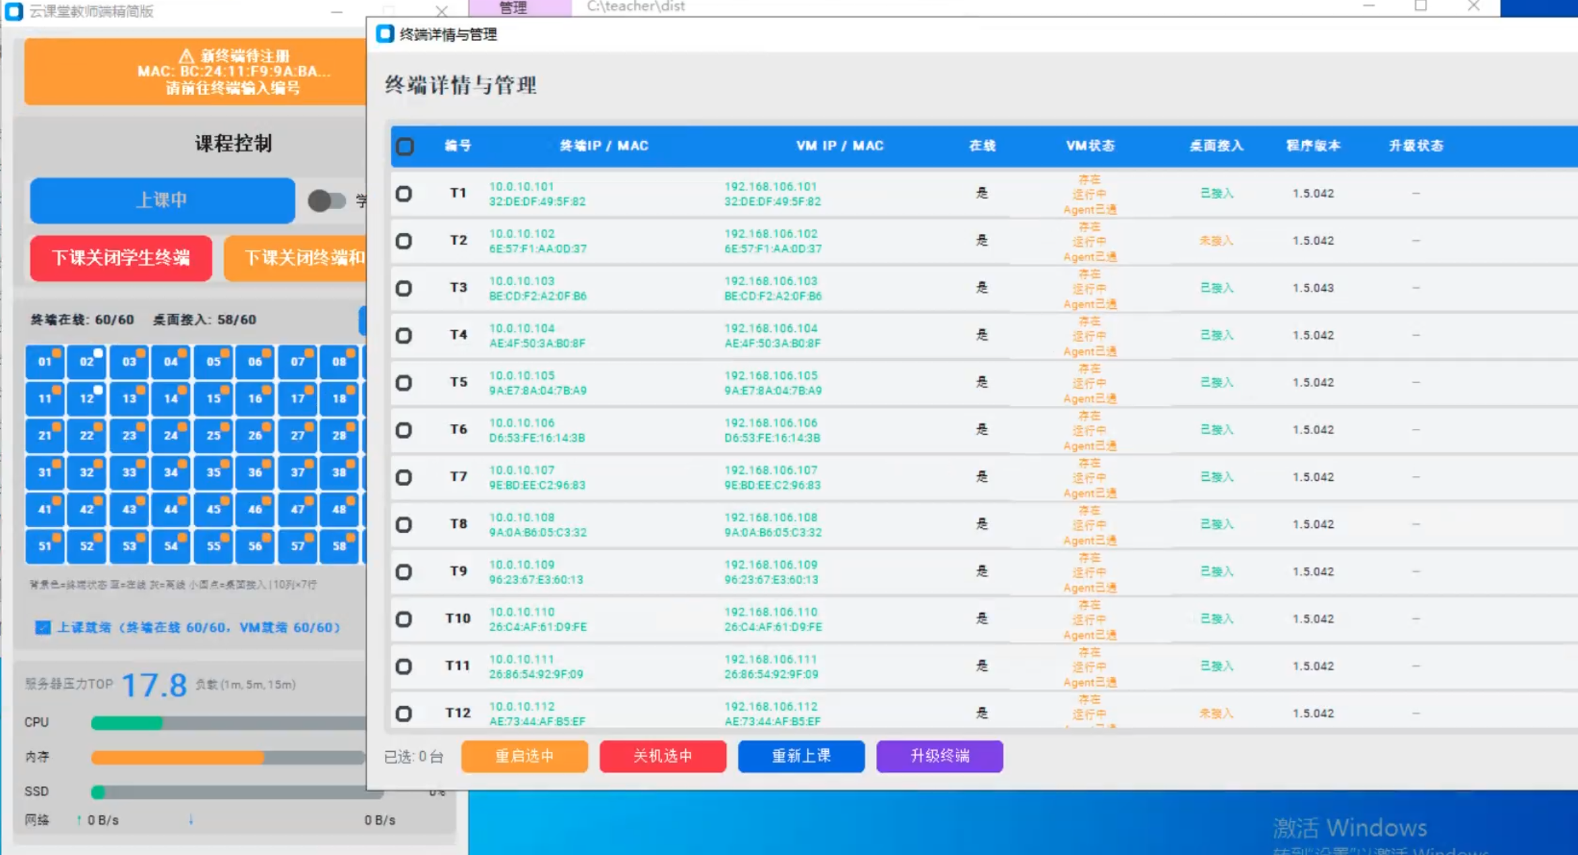Image resolution: width=1578 pixels, height=855 pixels.
Task: Sort by the VM状态 column header
Action: point(1090,146)
